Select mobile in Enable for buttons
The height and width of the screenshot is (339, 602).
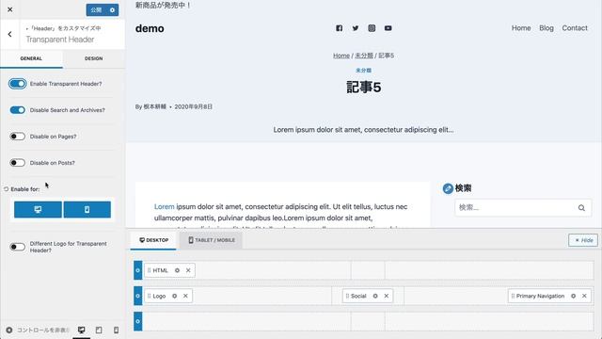[87, 209]
